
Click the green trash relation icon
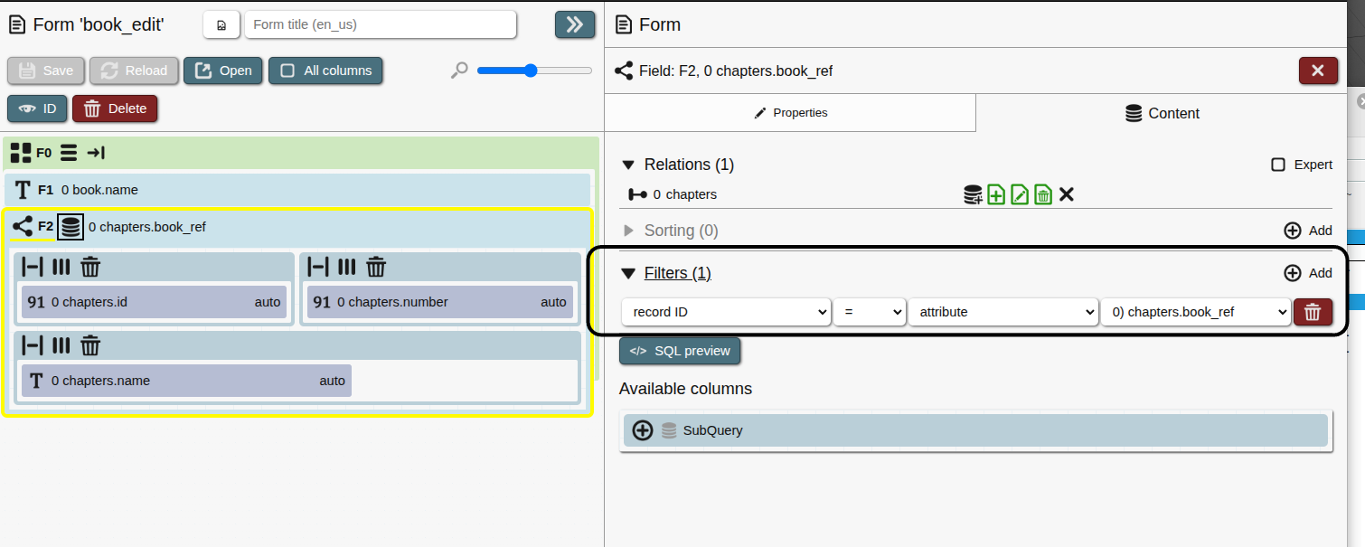pyautogui.click(x=1042, y=194)
